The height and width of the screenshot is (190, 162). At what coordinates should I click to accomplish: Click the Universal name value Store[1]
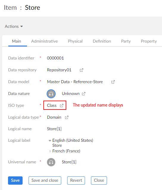tap(69, 162)
